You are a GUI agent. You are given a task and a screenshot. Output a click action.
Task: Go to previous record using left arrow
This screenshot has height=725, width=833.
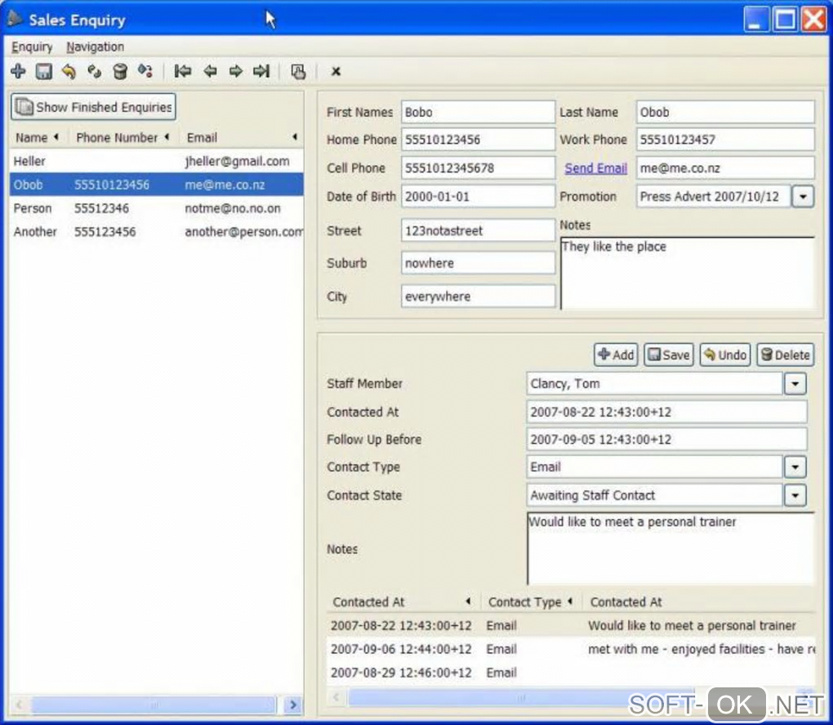coord(210,72)
